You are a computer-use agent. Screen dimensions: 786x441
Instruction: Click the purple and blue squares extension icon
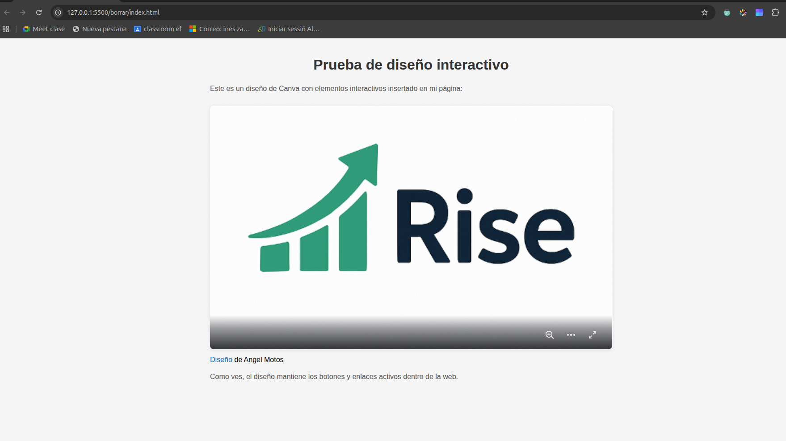[759, 12]
